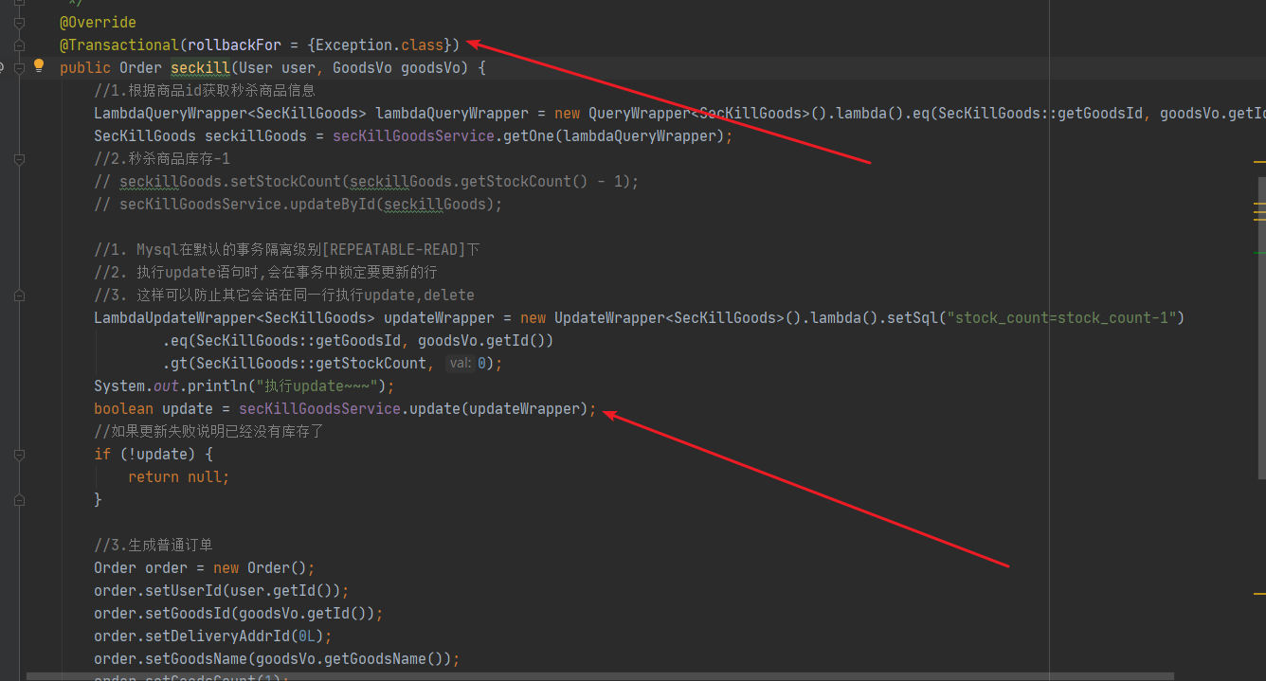Click the "stock_count=stock_count-1" string literal

coord(1061,318)
